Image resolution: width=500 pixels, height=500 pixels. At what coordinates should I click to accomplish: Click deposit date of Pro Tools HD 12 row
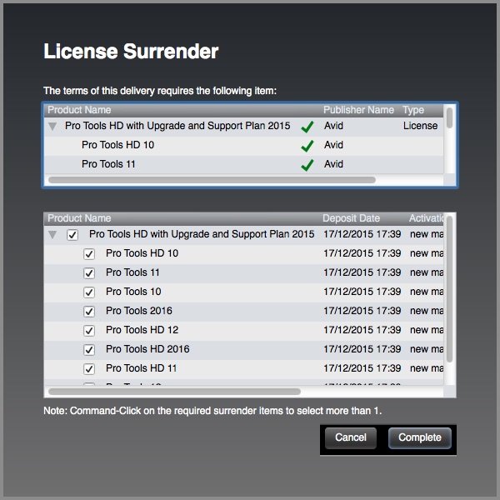point(362,330)
